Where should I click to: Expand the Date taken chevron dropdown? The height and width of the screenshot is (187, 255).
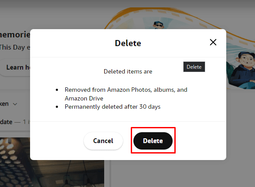15,104
